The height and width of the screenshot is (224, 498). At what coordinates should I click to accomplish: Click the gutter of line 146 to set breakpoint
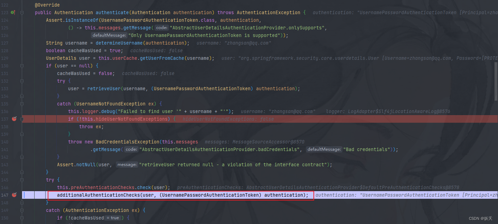(x=14, y=187)
